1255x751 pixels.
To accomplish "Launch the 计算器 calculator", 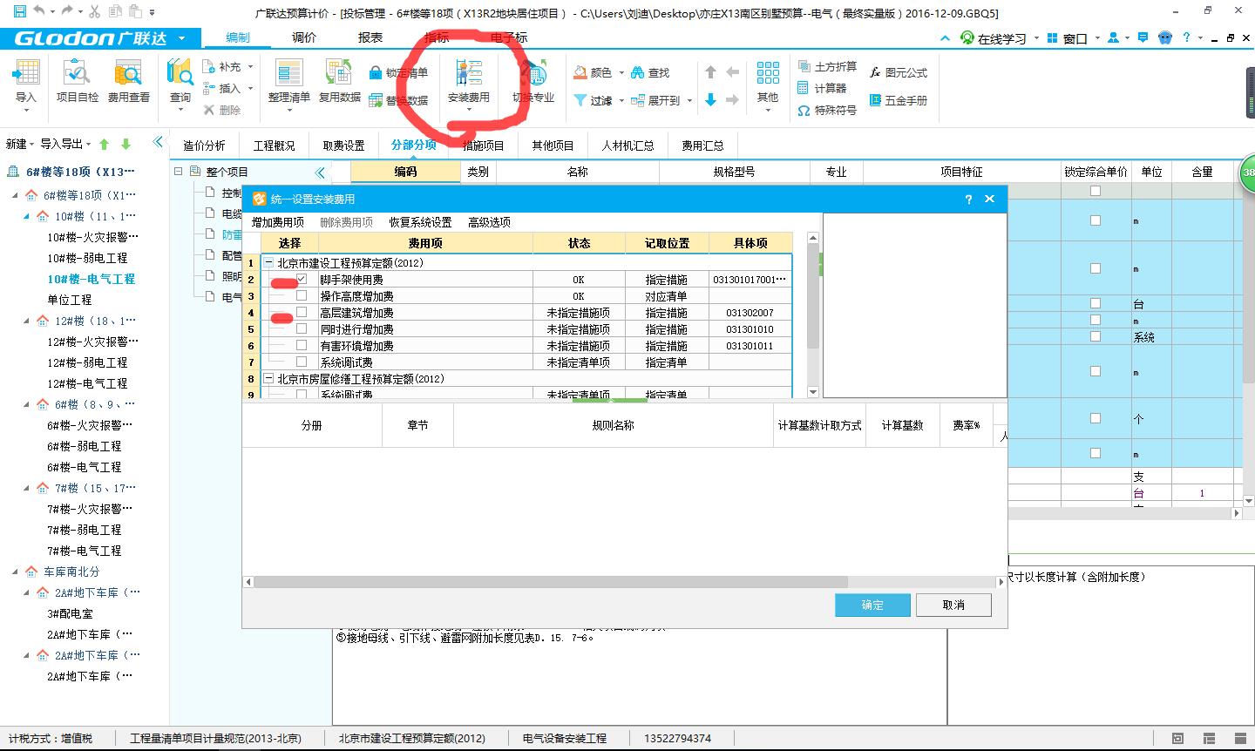I will click(x=822, y=88).
